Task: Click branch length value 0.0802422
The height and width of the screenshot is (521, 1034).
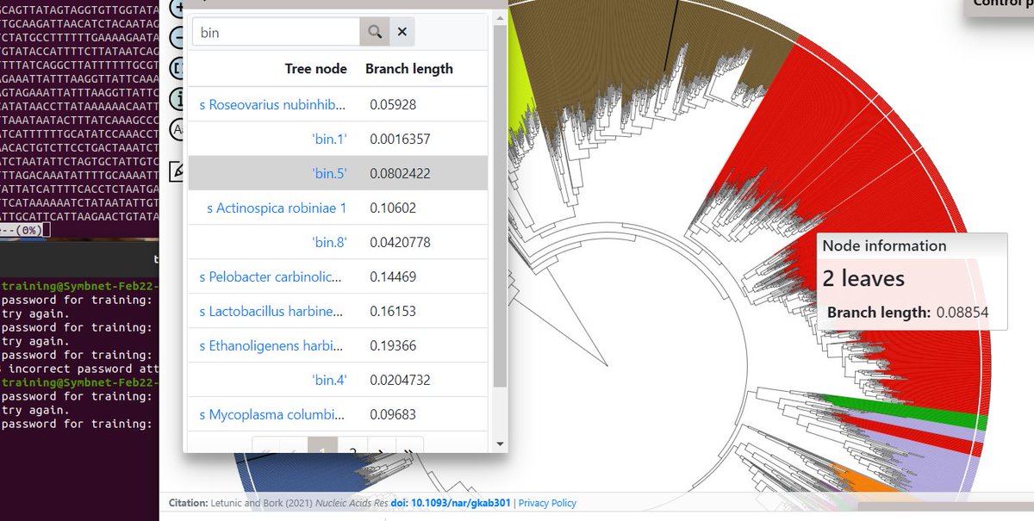Action: click(x=400, y=173)
